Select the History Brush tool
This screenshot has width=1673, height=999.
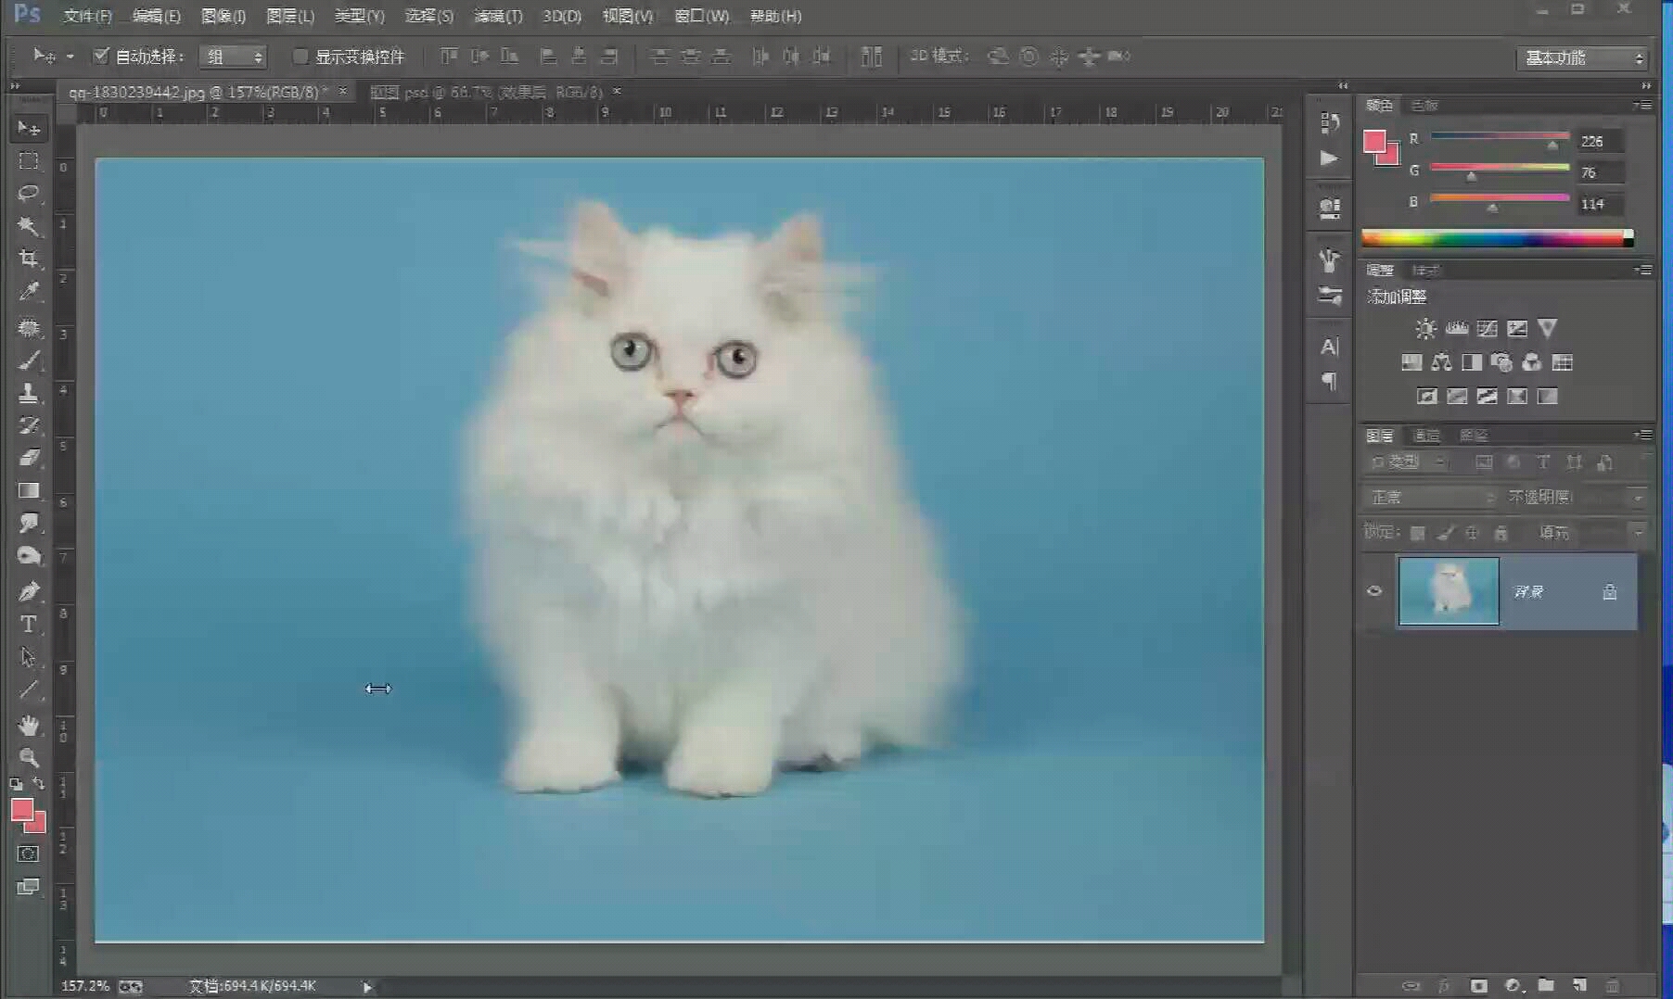(29, 425)
